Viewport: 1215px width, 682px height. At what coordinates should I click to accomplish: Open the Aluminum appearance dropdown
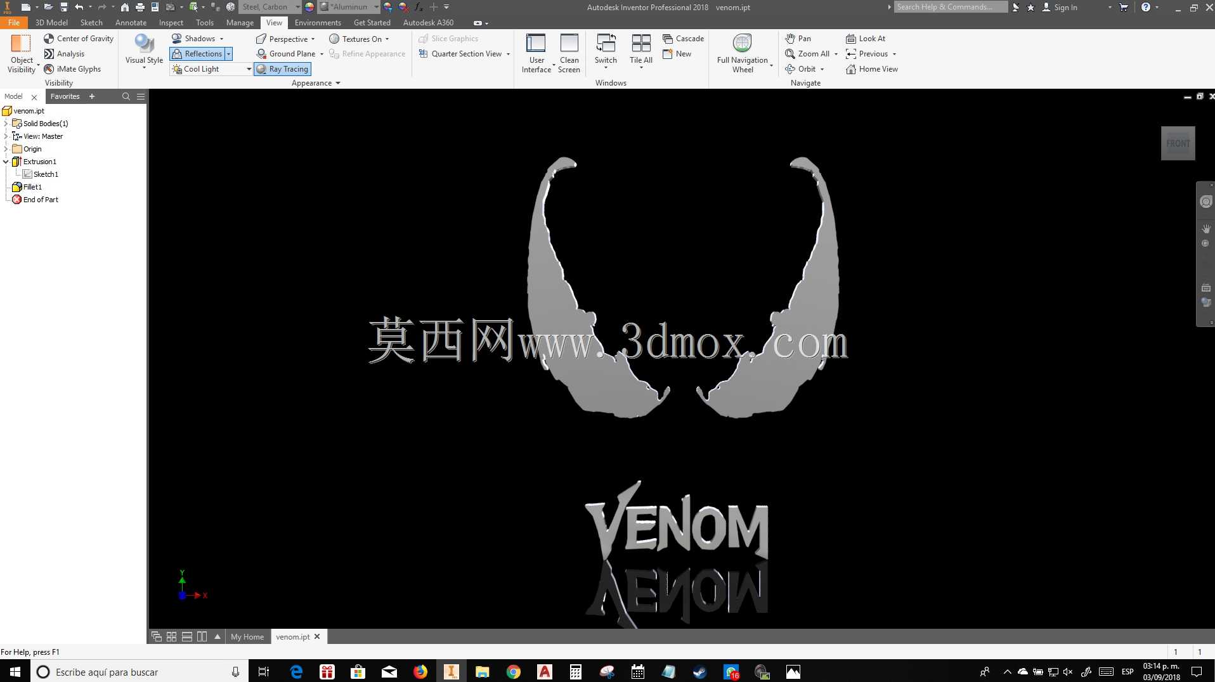pyautogui.click(x=349, y=7)
